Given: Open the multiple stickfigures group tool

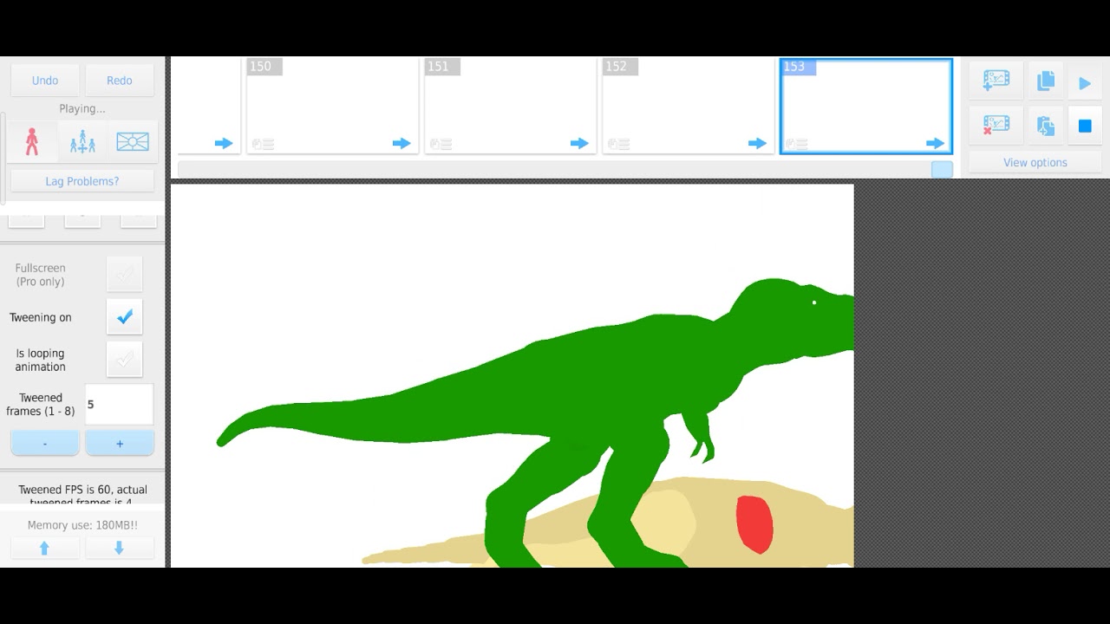Looking at the screenshot, I should [82, 141].
